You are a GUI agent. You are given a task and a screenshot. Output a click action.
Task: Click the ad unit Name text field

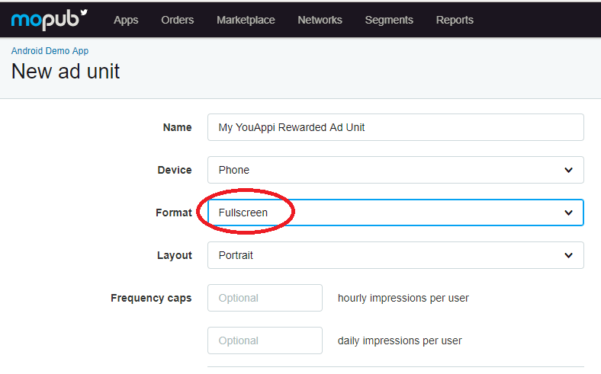(395, 127)
